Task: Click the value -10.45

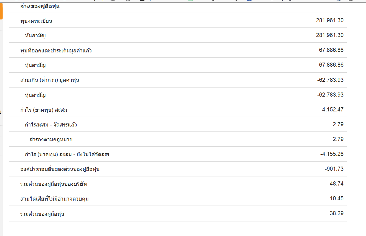Action: coord(336,198)
